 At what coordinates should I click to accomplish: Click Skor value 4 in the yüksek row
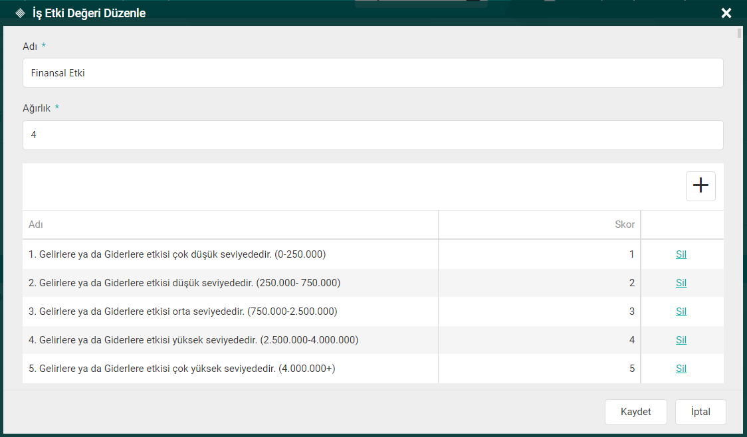(x=539, y=340)
